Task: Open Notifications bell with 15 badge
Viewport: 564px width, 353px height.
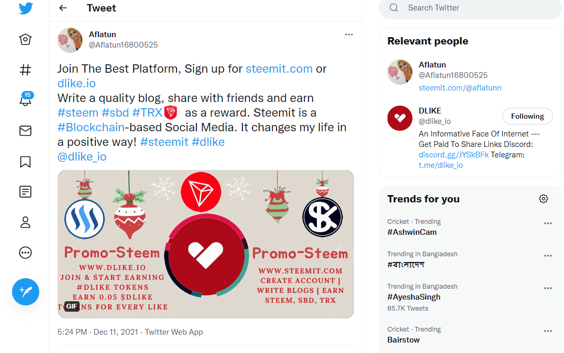Action: (26, 99)
